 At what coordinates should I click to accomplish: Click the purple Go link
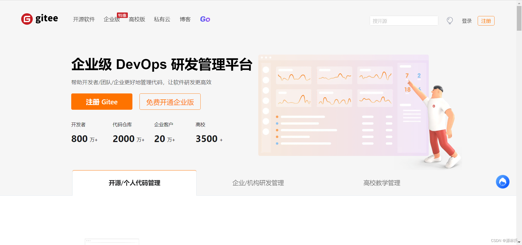tap(205, 19)
